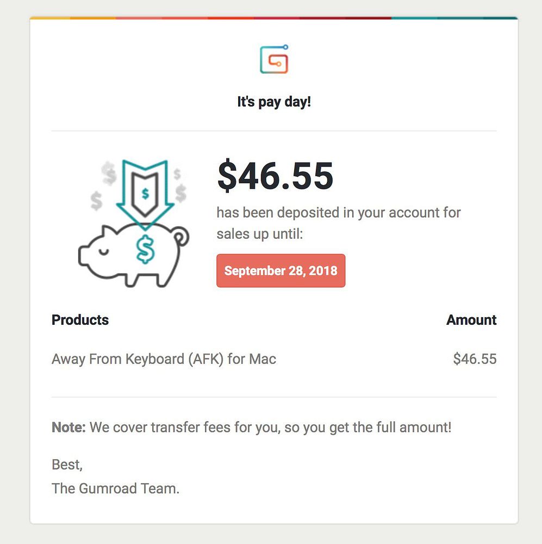The image size is (542, 544).
Task: Click the Away From Keyboard (AFK) product name
Action: 164,358
